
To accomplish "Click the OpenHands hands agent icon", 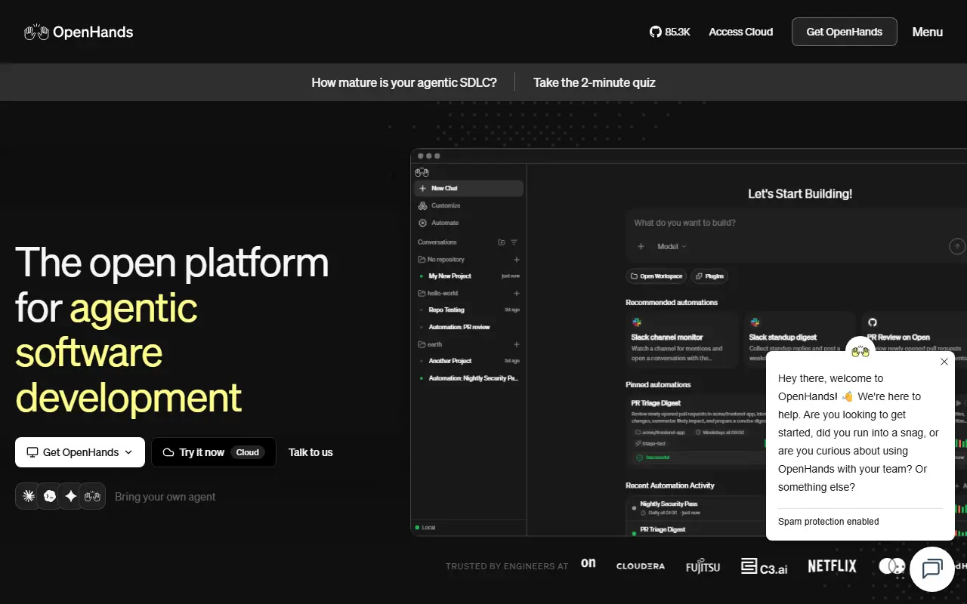I will point(92,496).
